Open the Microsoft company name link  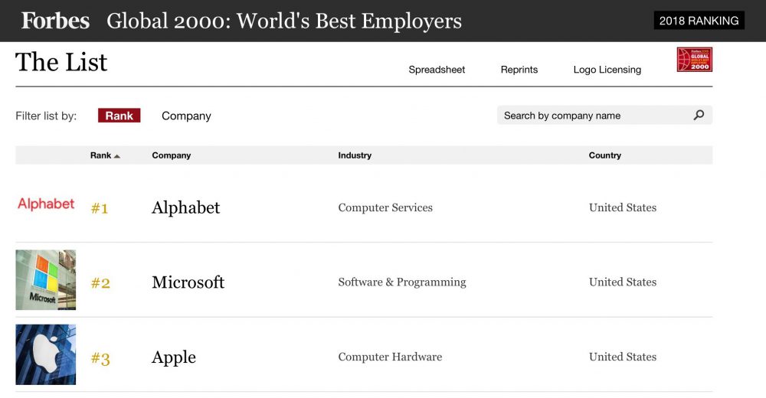coord(188,282)
